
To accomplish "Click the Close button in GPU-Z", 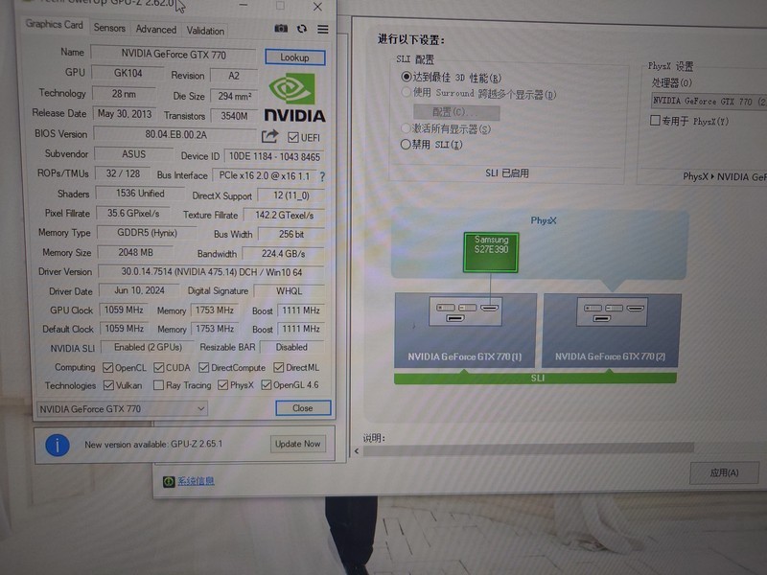I will 303,408.
